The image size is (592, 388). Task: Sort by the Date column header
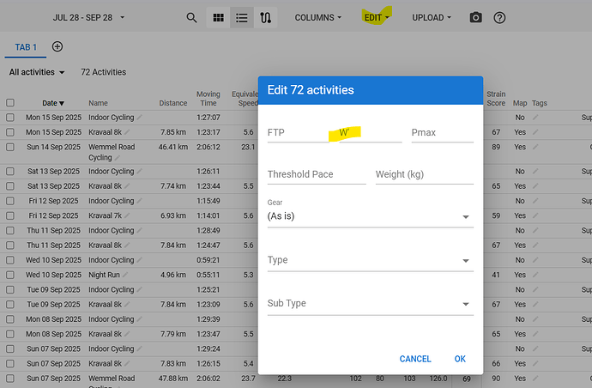[53, 103]
